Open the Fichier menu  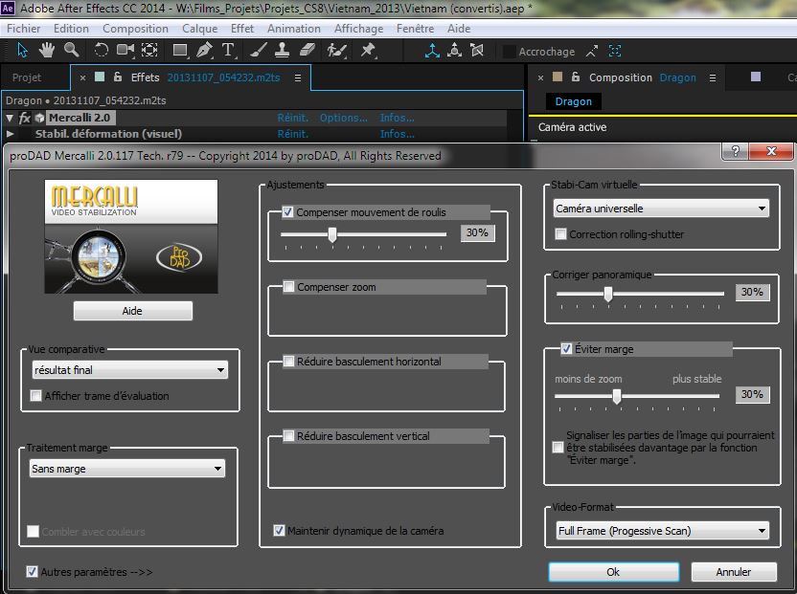tap(23, 29)
